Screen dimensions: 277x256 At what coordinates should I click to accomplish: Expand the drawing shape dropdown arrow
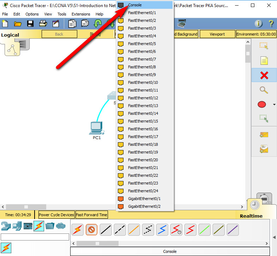pyautogui.click(x=274, y=105)
